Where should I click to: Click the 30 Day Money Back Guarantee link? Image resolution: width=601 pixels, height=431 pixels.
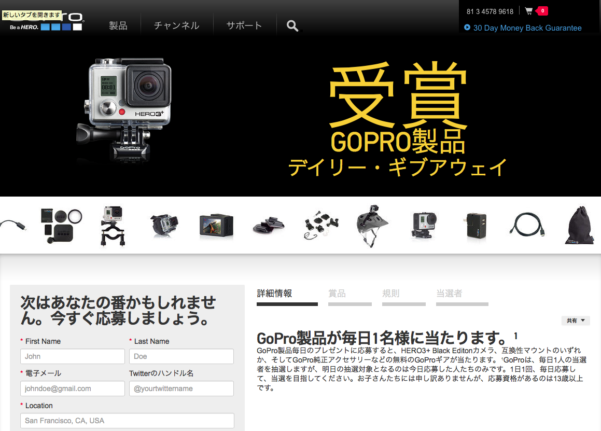[x=527, y=28]
